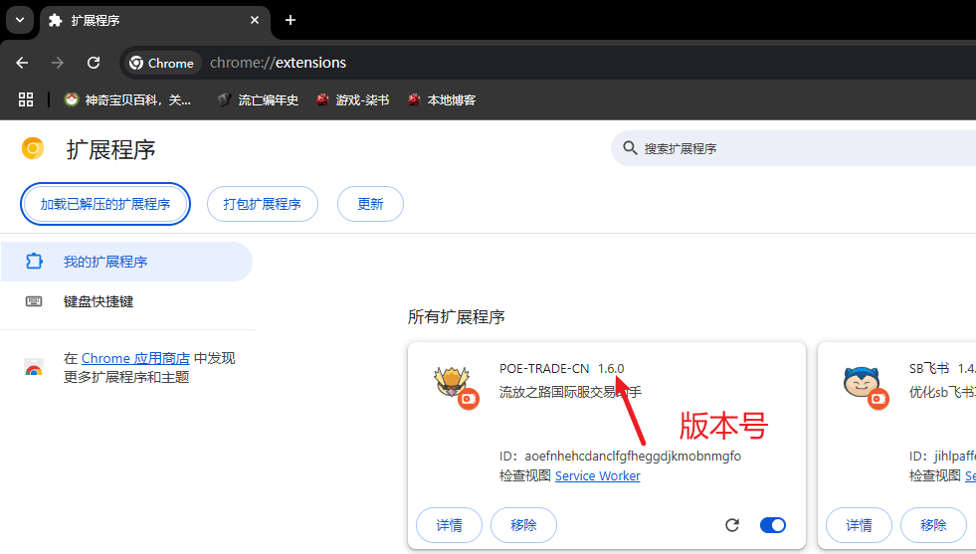Disable the POE-TRADE-CN extension toggle

pos(772,525)
